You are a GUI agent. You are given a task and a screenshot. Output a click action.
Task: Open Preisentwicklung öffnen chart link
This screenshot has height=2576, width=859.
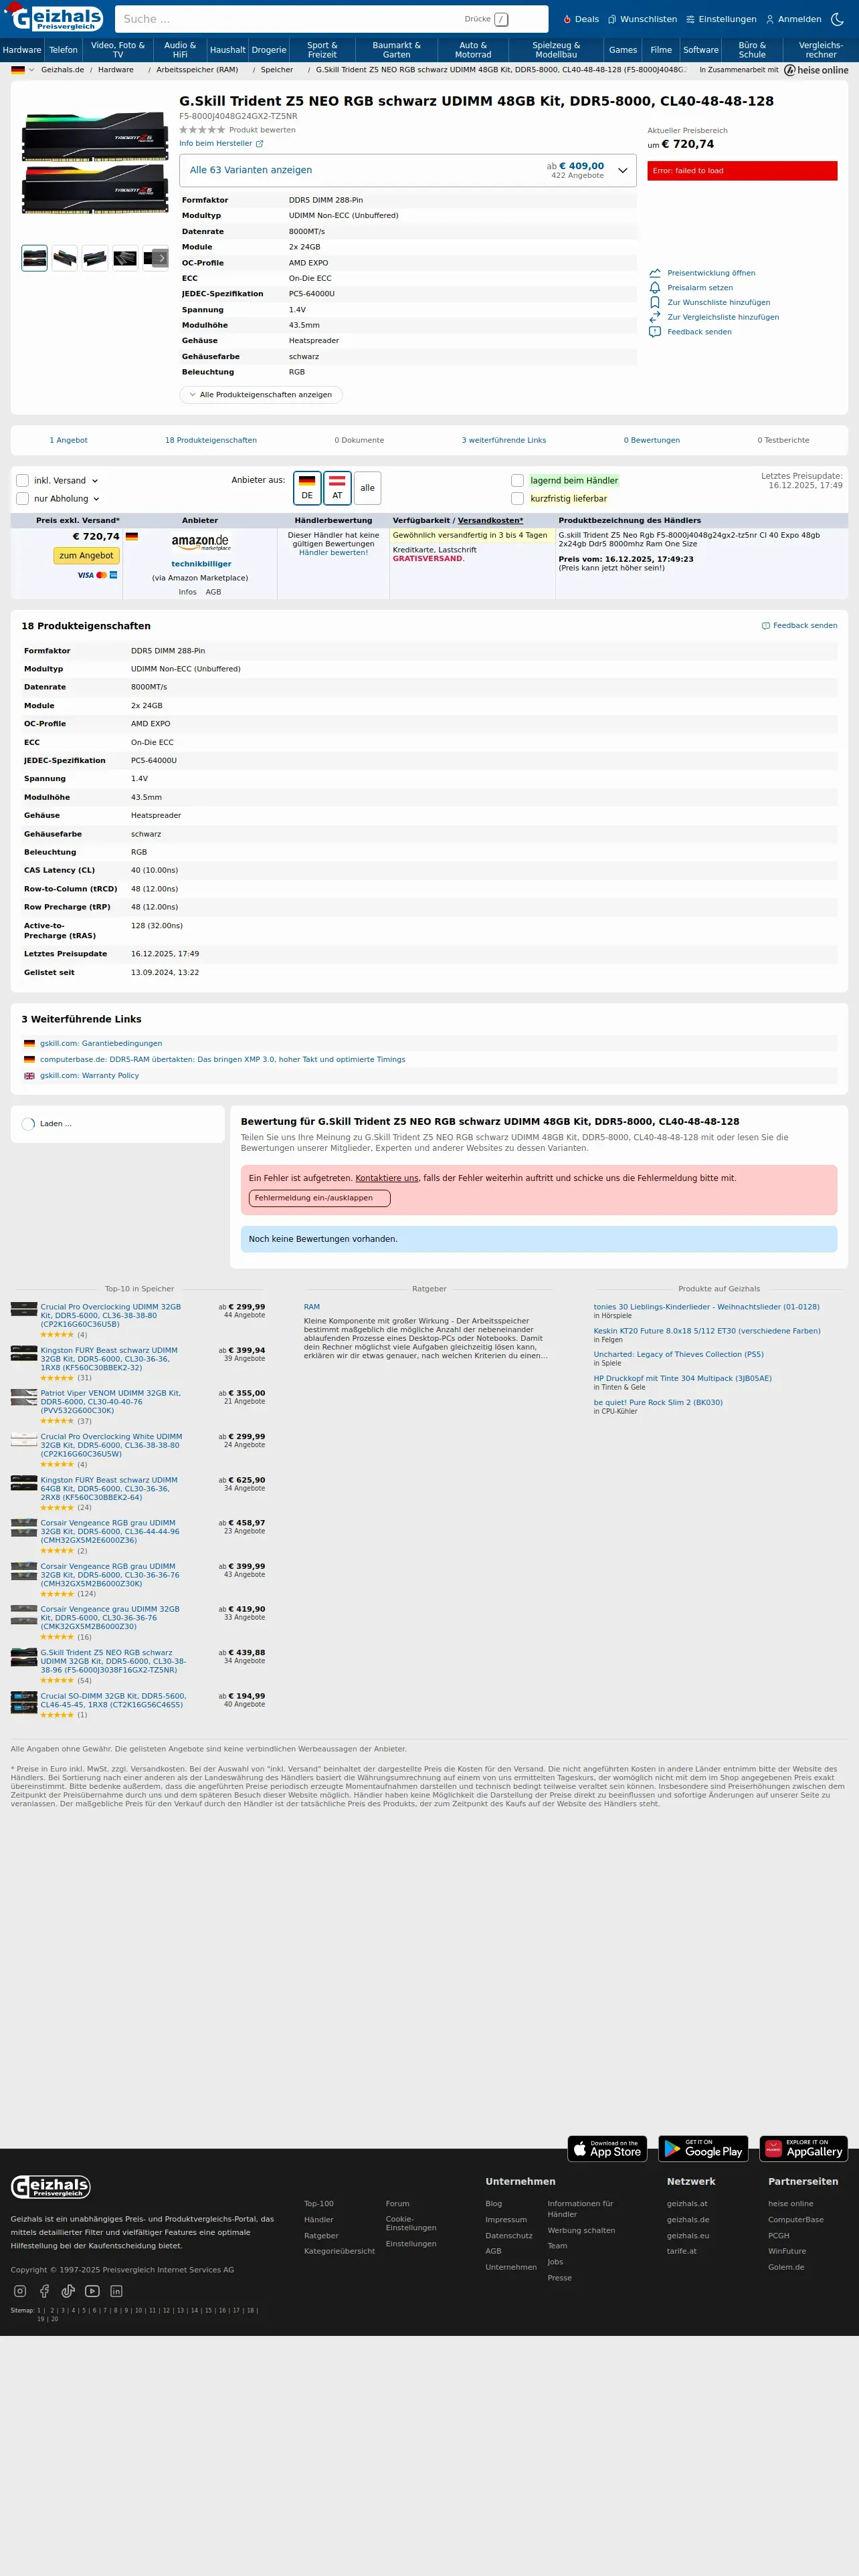702,273
